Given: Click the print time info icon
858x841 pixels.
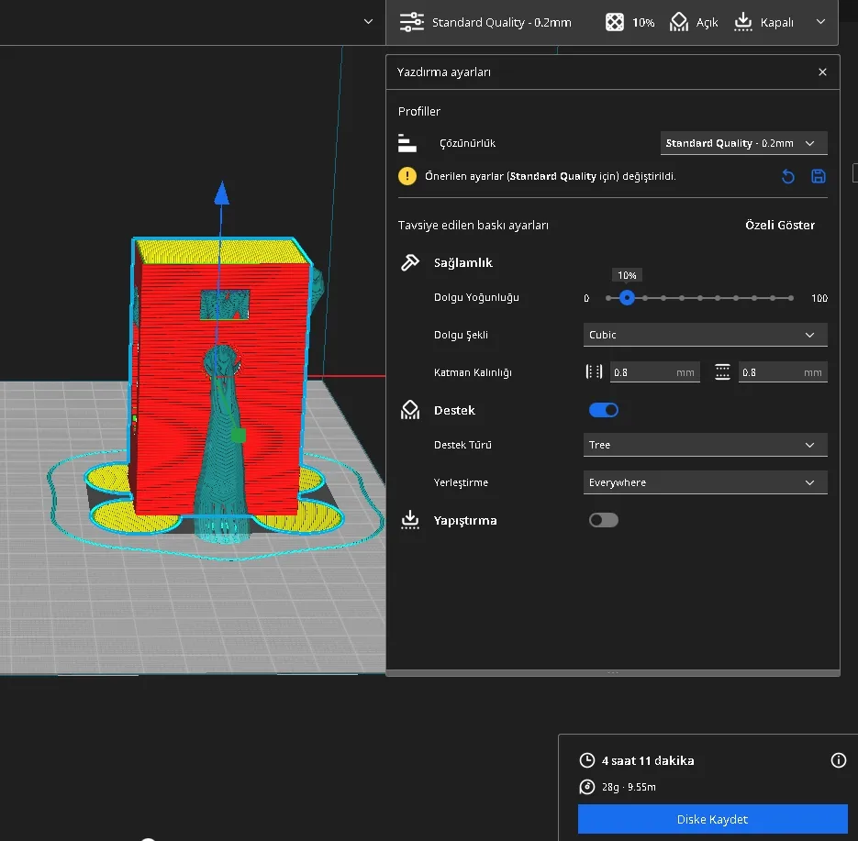Looking at the screenshot, I should point(839,760).
